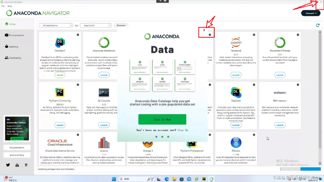Screen dimensions: 324x182
Task: Select the third carousel dot in popup
Action: 168,137
